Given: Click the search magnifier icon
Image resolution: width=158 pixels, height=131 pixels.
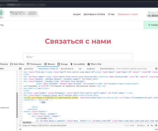Looking at the screenshot, I should [20, 125].
